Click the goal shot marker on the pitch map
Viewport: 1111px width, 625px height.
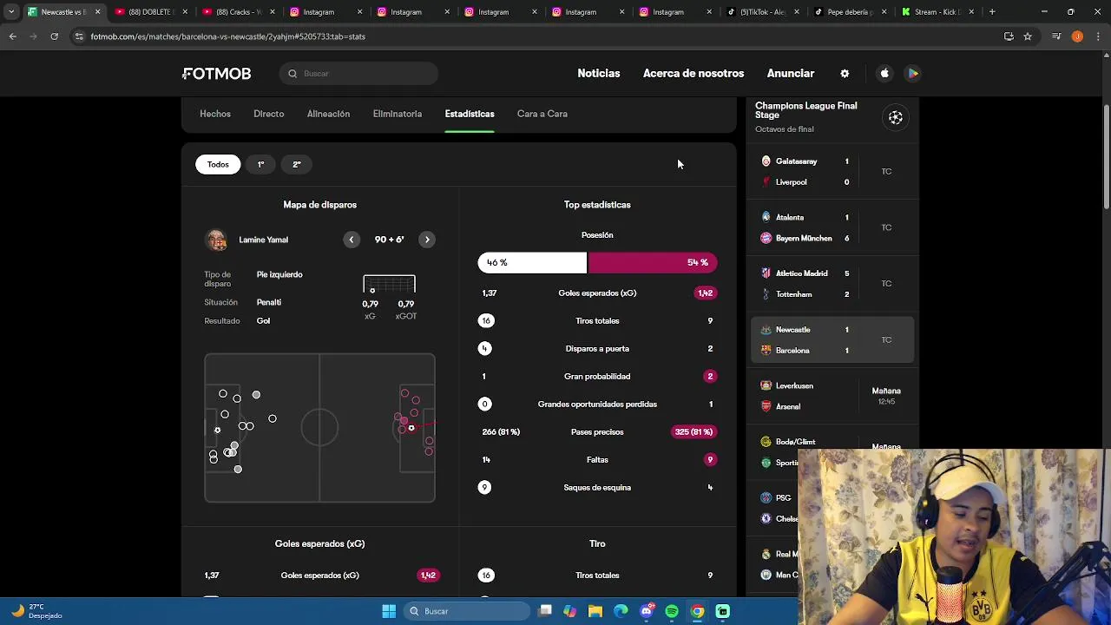(411, 428)
